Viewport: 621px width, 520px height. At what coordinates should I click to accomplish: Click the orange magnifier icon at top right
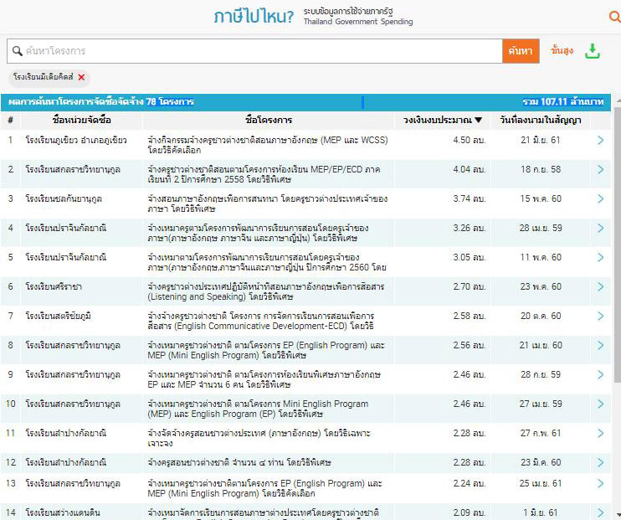614,17
